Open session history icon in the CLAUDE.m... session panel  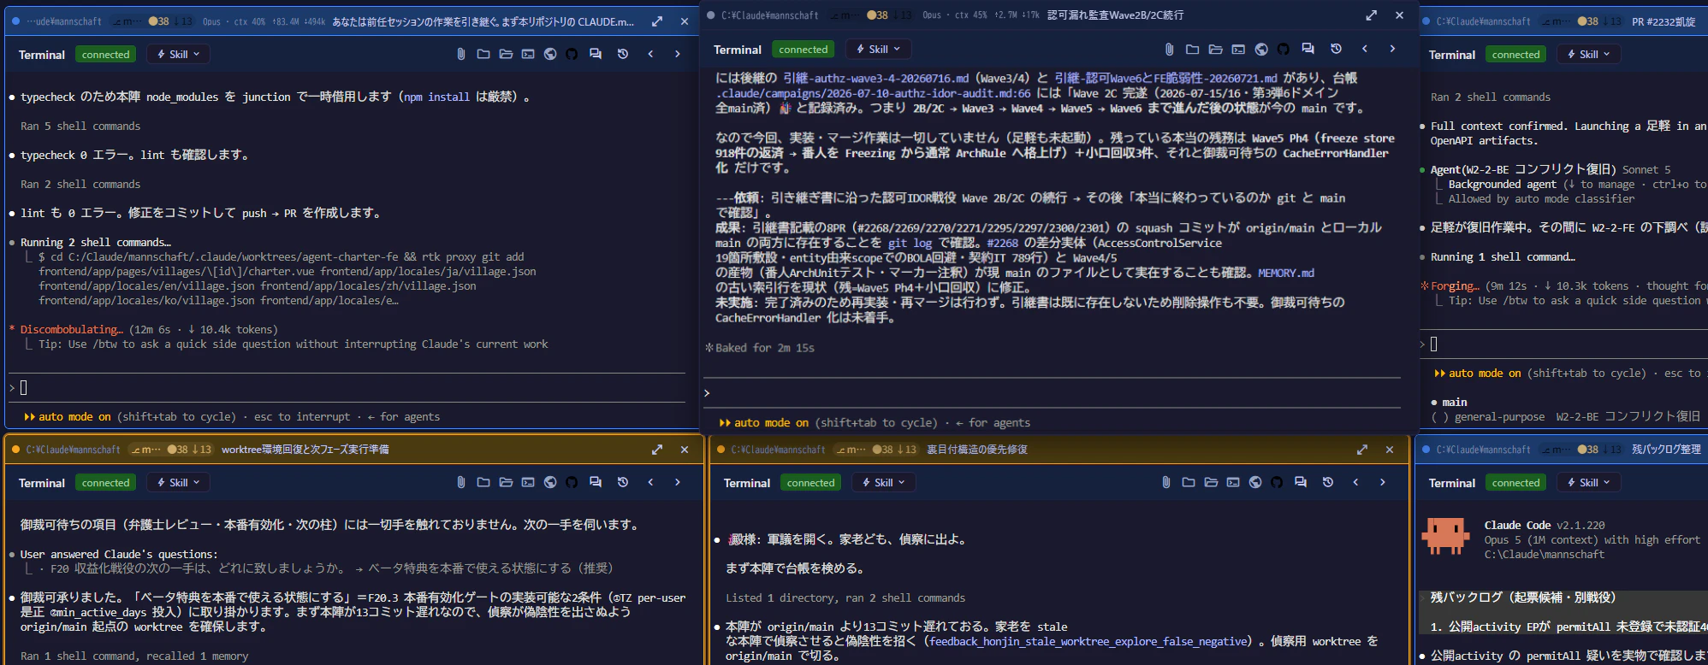[x=623, y=54]
